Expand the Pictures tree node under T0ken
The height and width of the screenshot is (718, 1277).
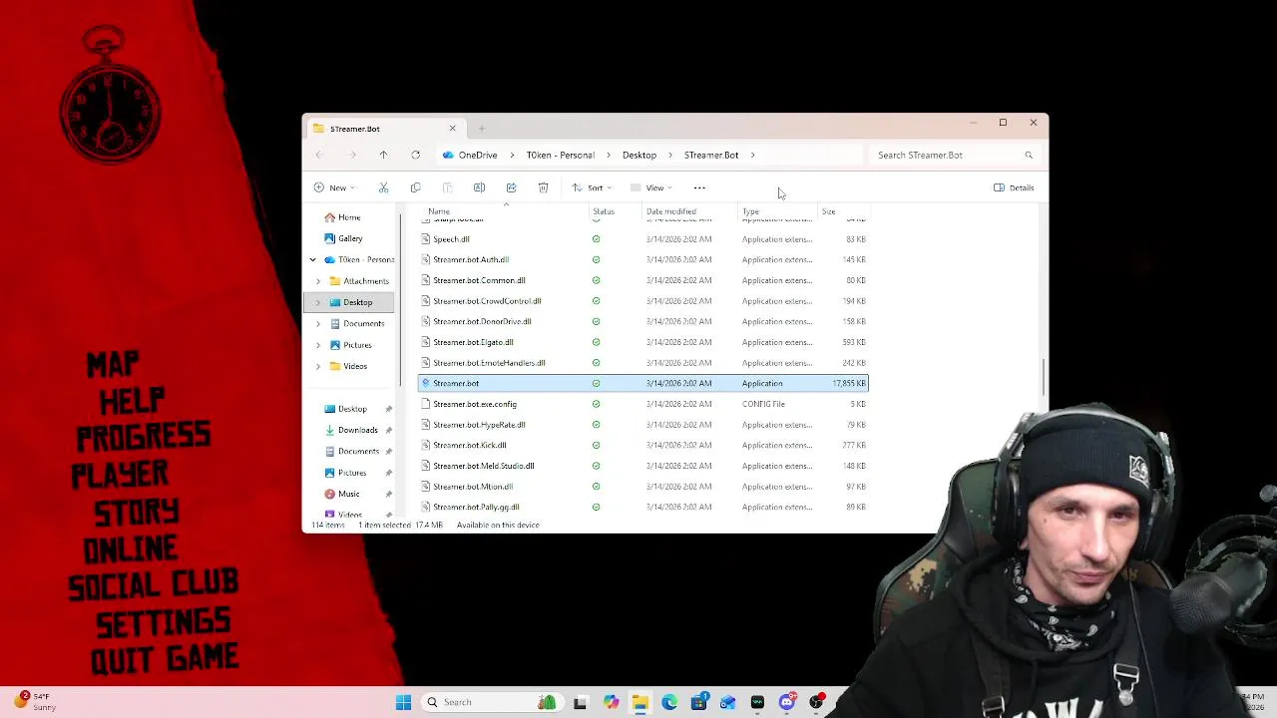coord(318,345)
